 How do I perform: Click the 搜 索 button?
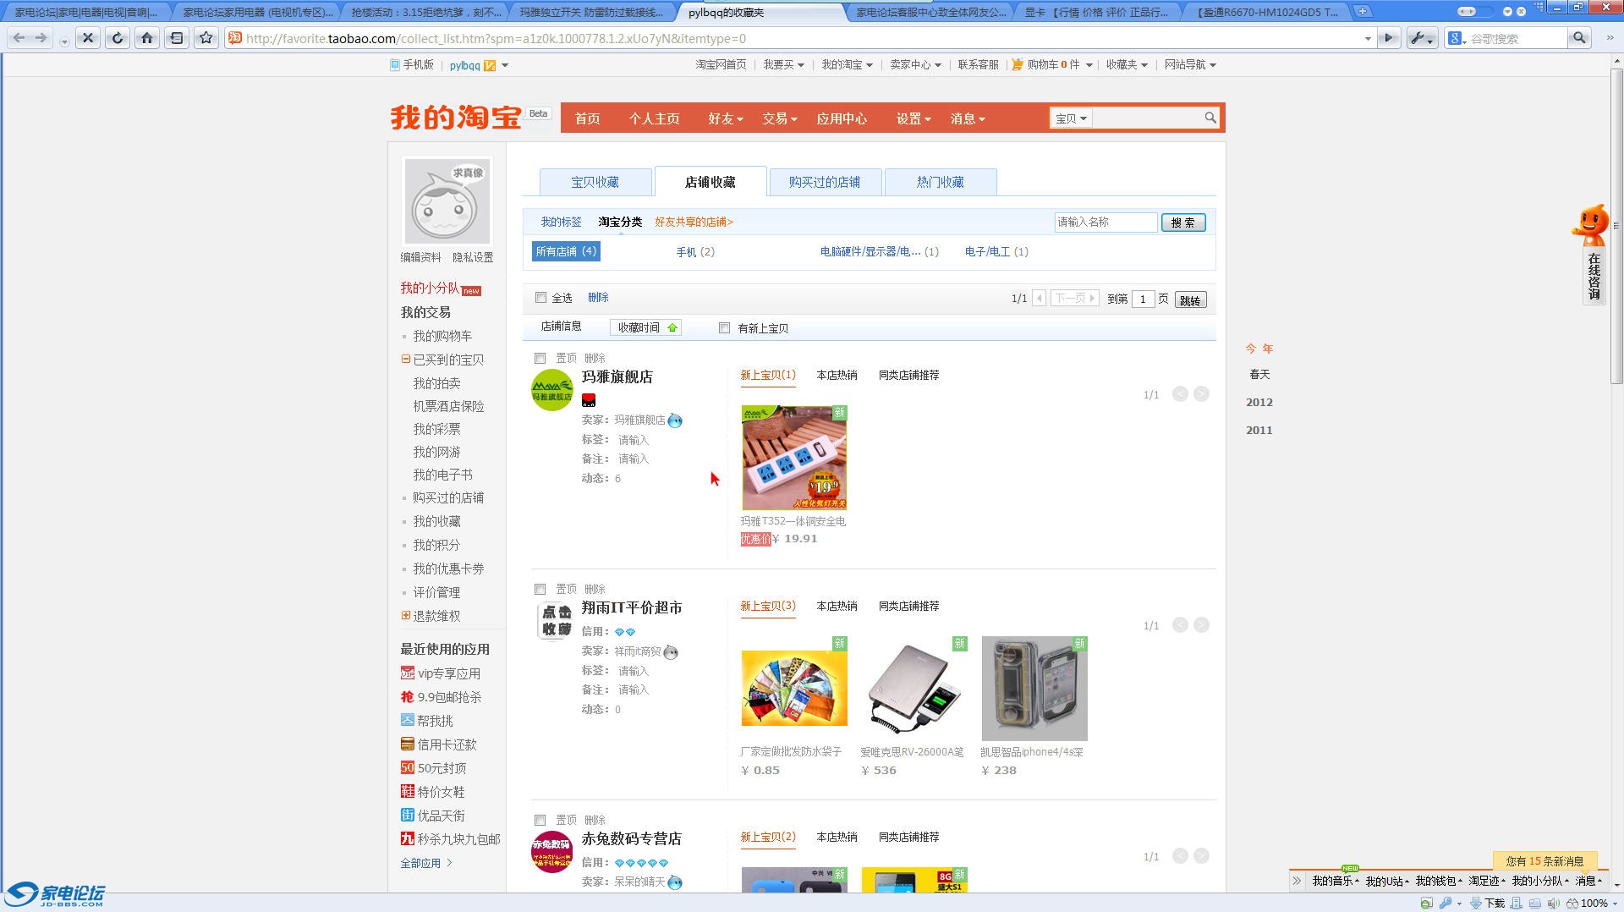tap(1183, 223)
